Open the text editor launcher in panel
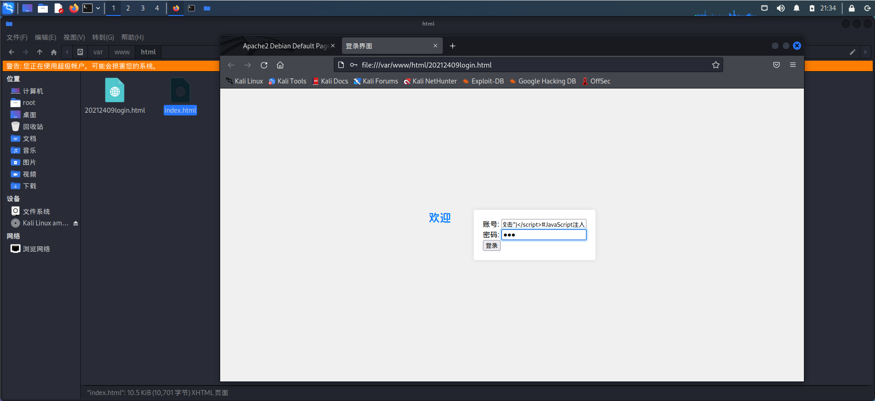The image size is (875, 401). (x=58, y=8)
